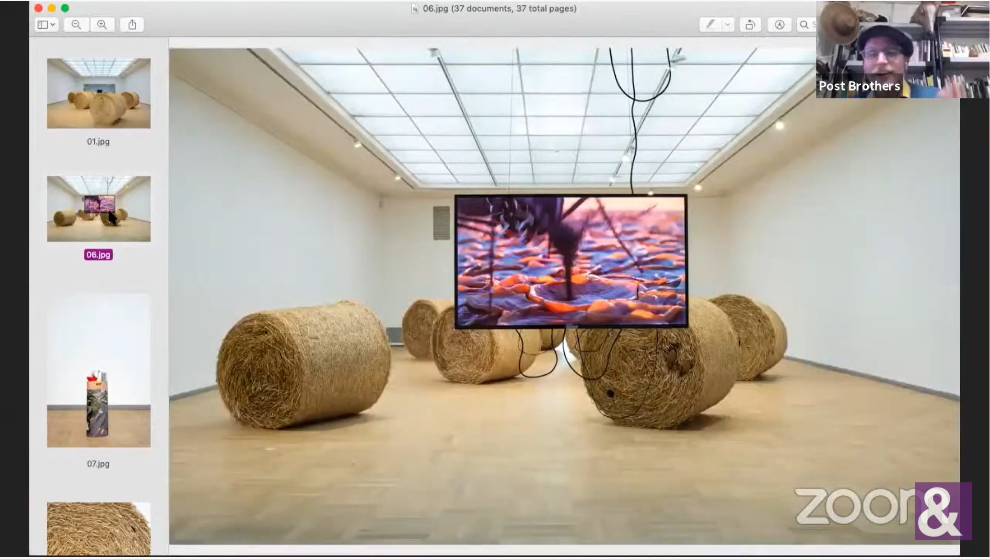Click the rotate image icon

tap(750, 24)
